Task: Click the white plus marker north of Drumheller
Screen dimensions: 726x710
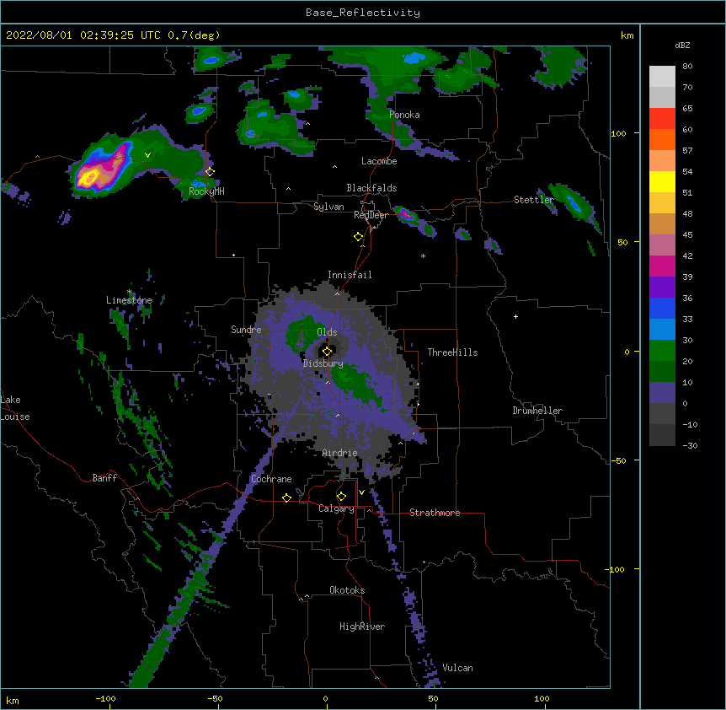Action: coord(515,316)
